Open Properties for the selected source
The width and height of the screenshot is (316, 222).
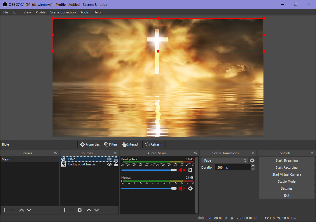pyautogui.click(x=90, y=144)
